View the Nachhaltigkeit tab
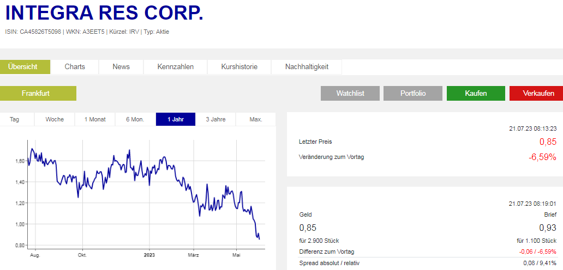The height and width of the screenshot is (270, 563). 307,67
